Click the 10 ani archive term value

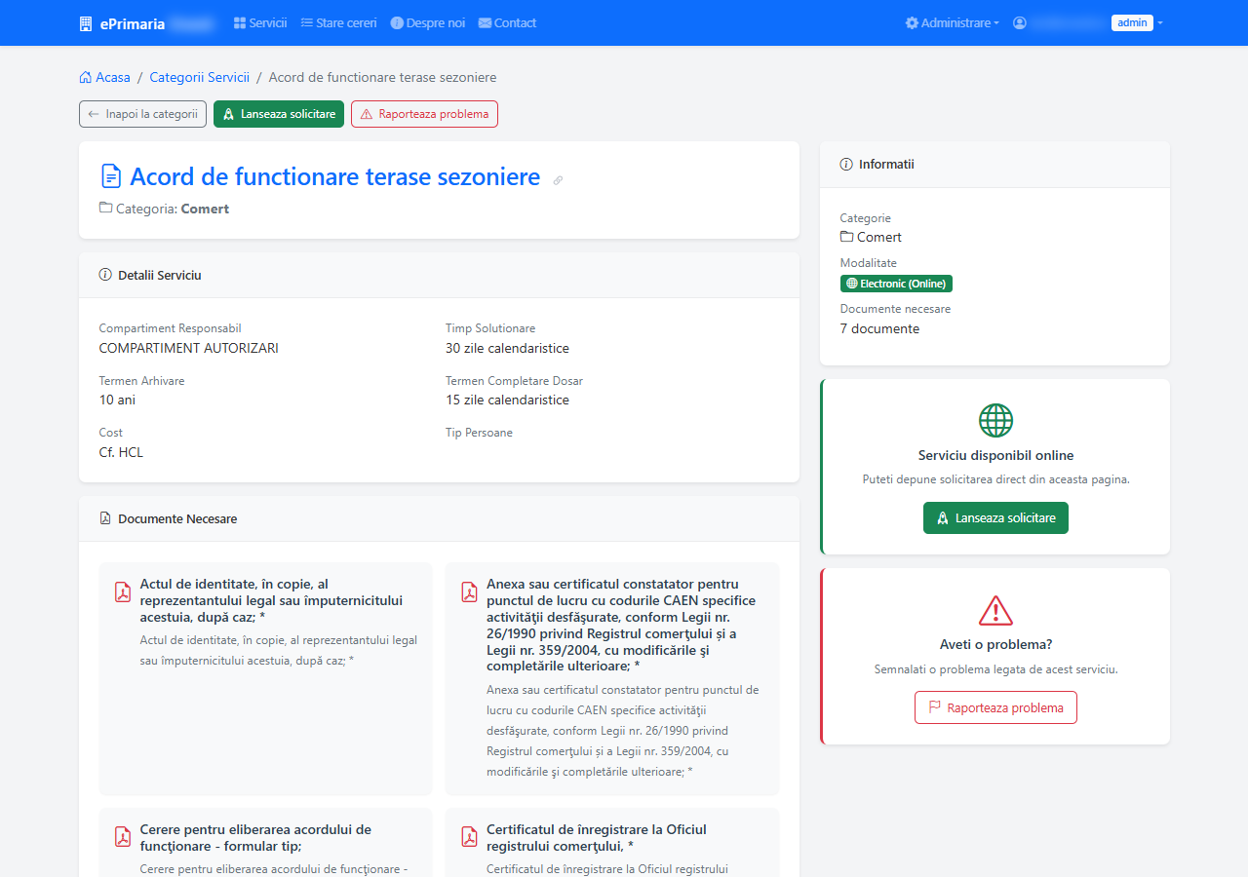pos(117,400)
